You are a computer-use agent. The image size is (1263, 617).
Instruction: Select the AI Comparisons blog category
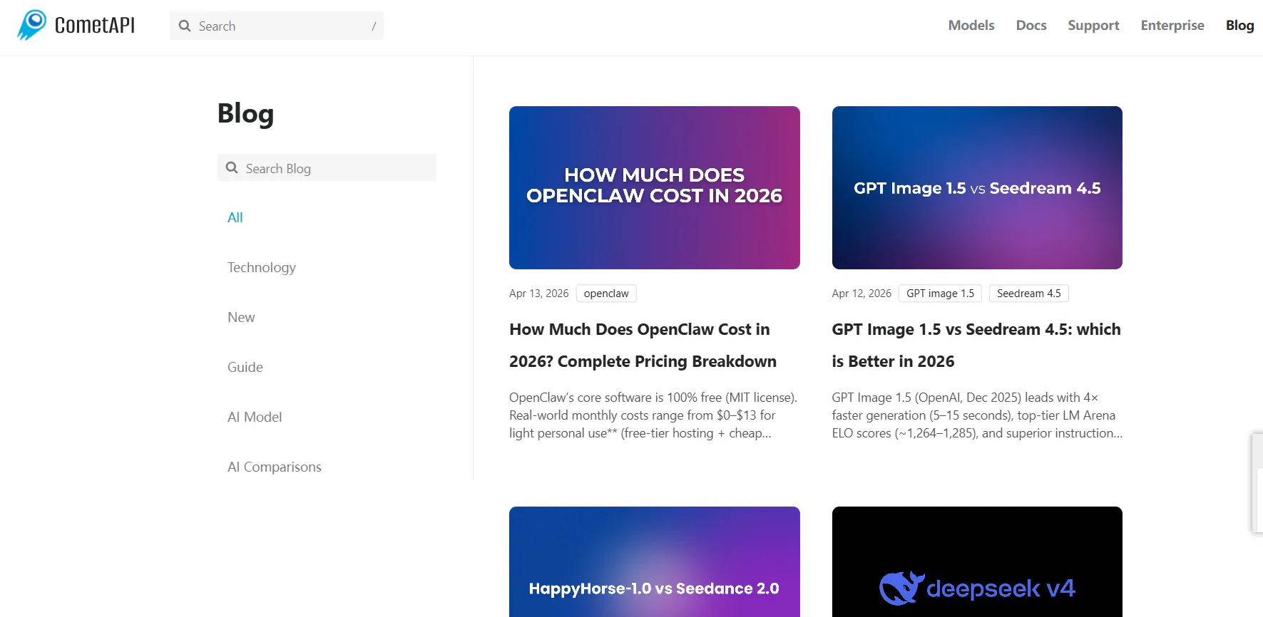275,467
